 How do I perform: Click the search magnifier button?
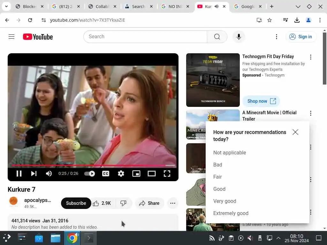pyautogui.click(x=217, y=37)
